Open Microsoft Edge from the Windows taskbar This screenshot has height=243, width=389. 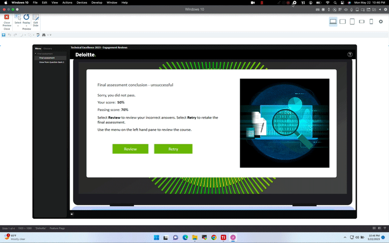(x=185, y=238)
